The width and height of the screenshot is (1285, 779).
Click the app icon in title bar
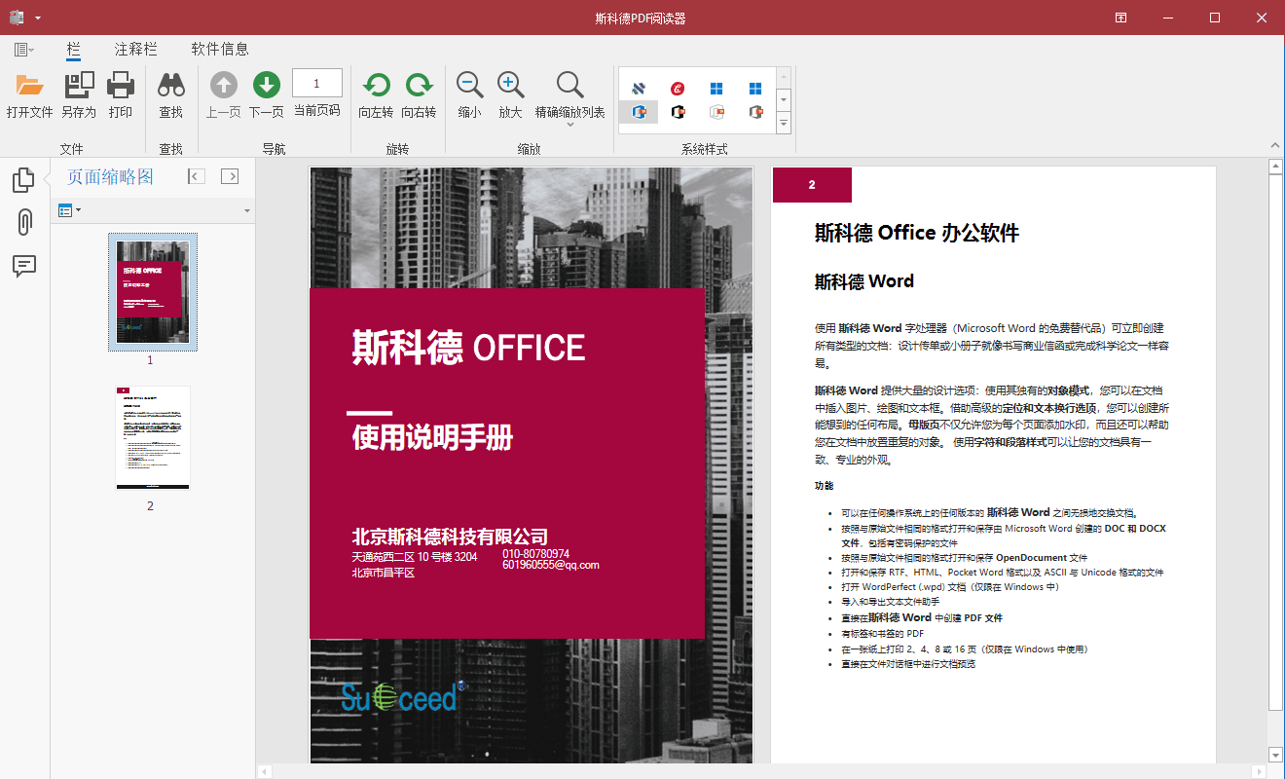click(16, 18)
